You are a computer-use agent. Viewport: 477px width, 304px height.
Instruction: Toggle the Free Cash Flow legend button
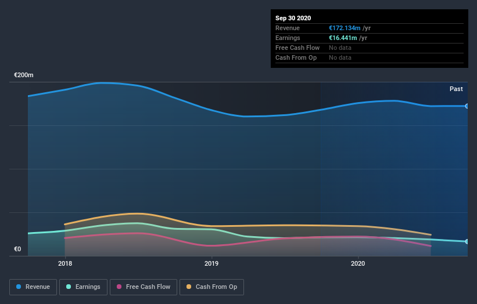pos(144,287)
